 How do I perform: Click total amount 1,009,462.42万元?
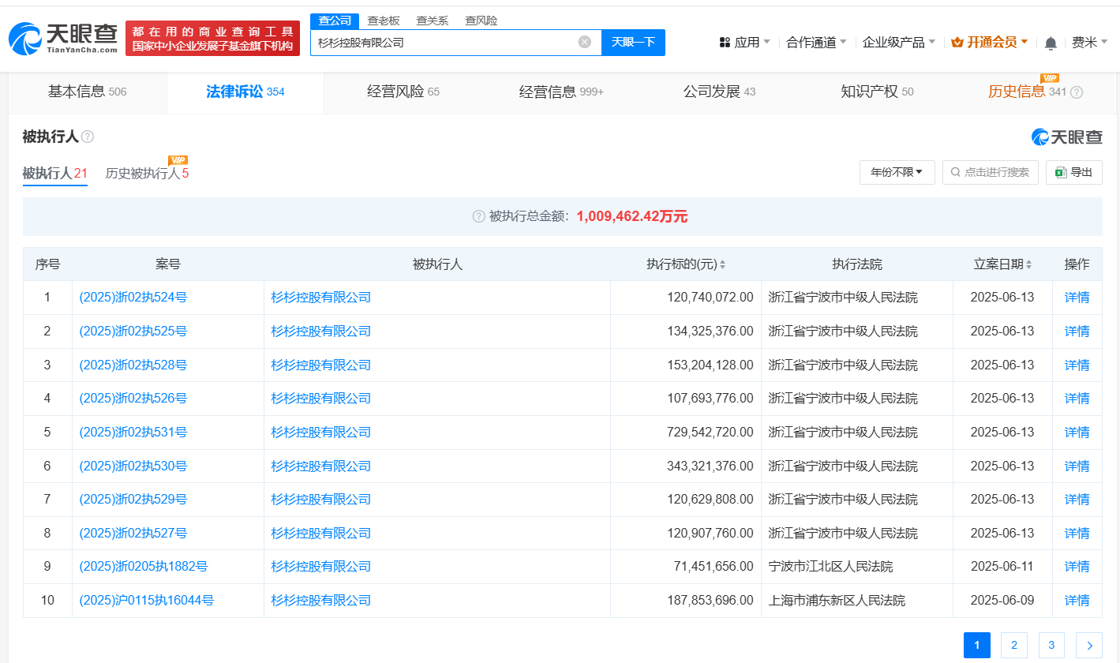pyautogui.click(x=632, y=216)
